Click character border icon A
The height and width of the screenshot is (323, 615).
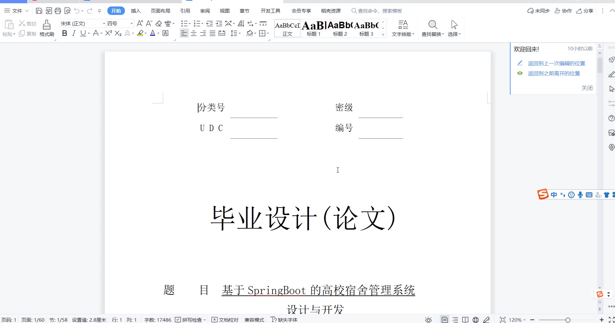tap(165, 33)
